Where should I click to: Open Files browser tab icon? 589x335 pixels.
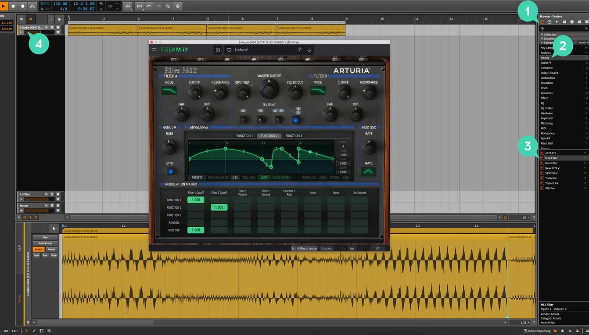click(x=579, y=21)
